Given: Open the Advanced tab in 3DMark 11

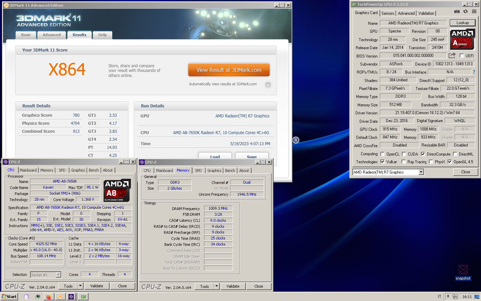Looking at the screenshot, I should pyautogui.click(x=52, y=35).
